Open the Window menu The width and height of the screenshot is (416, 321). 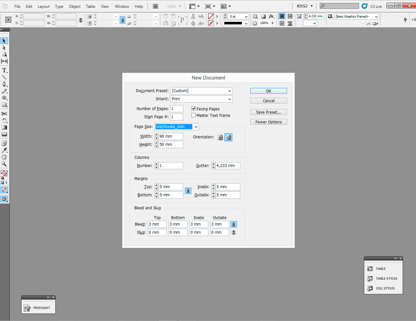[x=122, y=7]
